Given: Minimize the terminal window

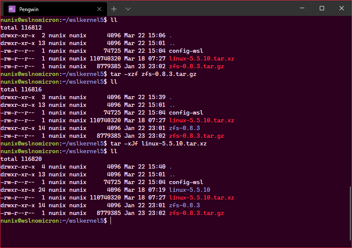Looking at the screenshot, I should 302,8.
